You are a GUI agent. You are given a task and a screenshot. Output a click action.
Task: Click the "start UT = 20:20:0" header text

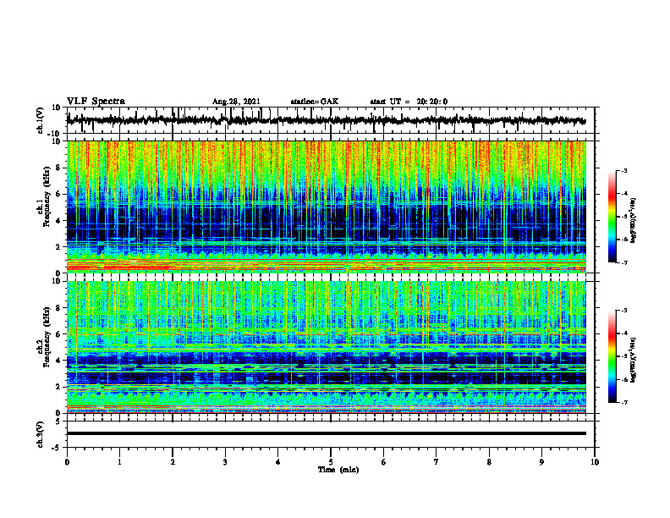click(409, 102)
